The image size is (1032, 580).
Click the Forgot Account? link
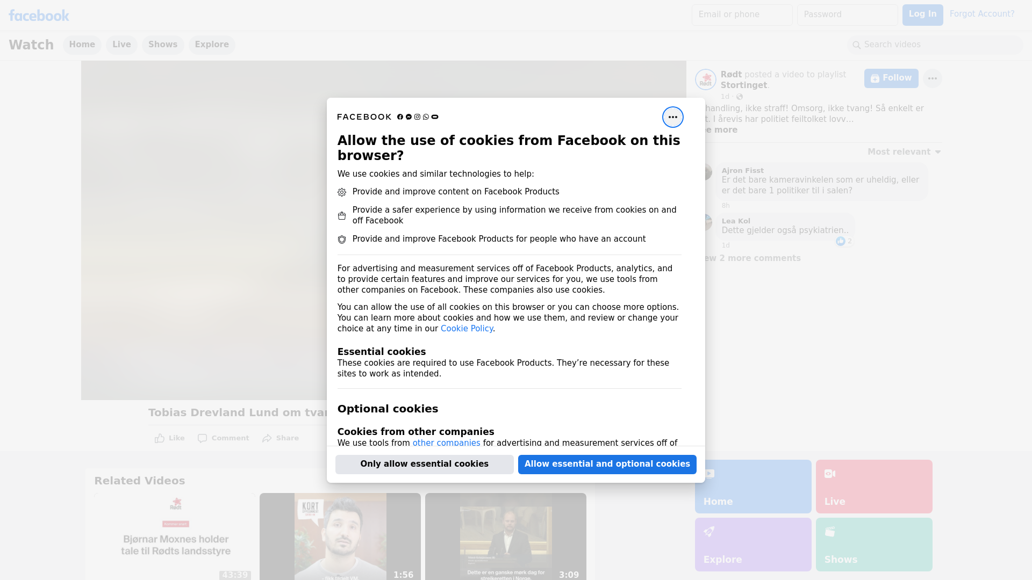point(982,14)
